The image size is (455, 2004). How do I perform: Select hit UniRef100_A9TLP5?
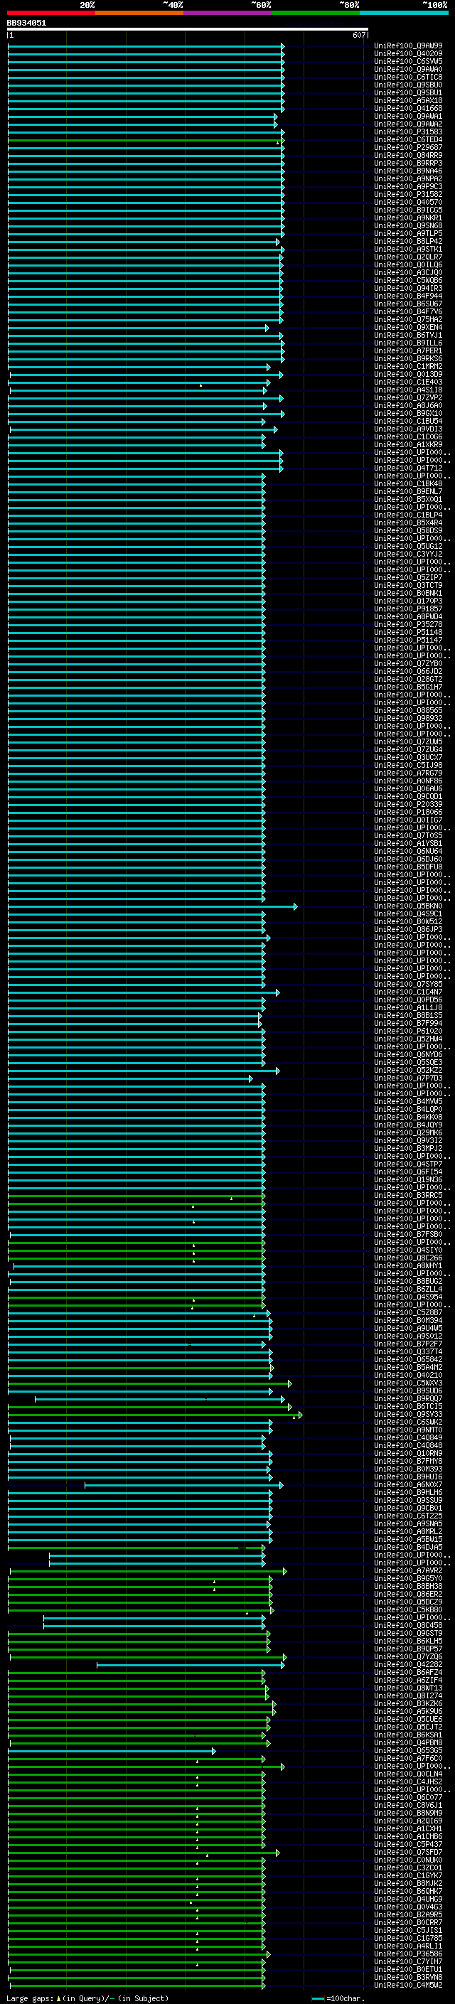tap(408, 233)
